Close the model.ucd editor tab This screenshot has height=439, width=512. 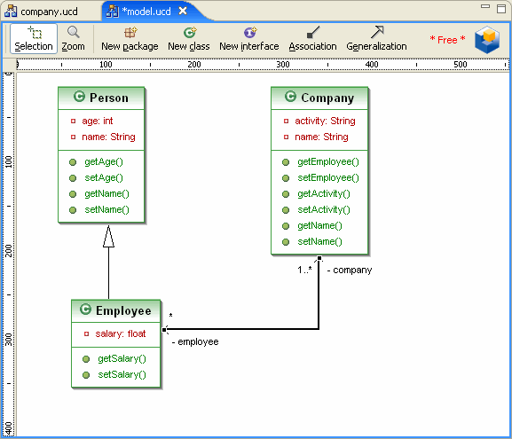[x=183, y=12]
